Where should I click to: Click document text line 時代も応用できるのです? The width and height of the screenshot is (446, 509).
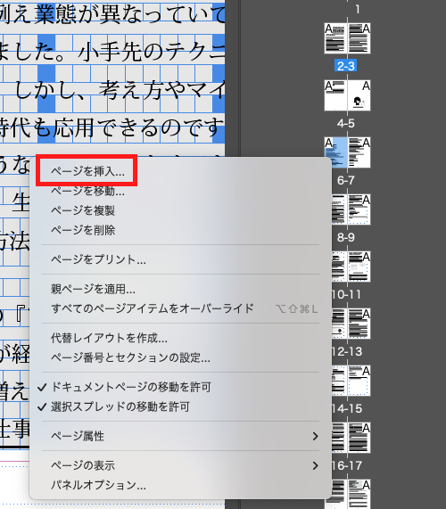point(112,127)
